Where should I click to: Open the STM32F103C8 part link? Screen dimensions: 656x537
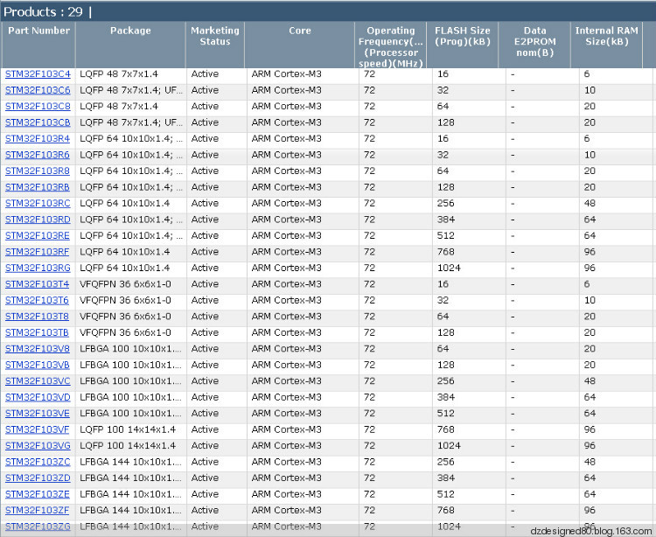38,106
